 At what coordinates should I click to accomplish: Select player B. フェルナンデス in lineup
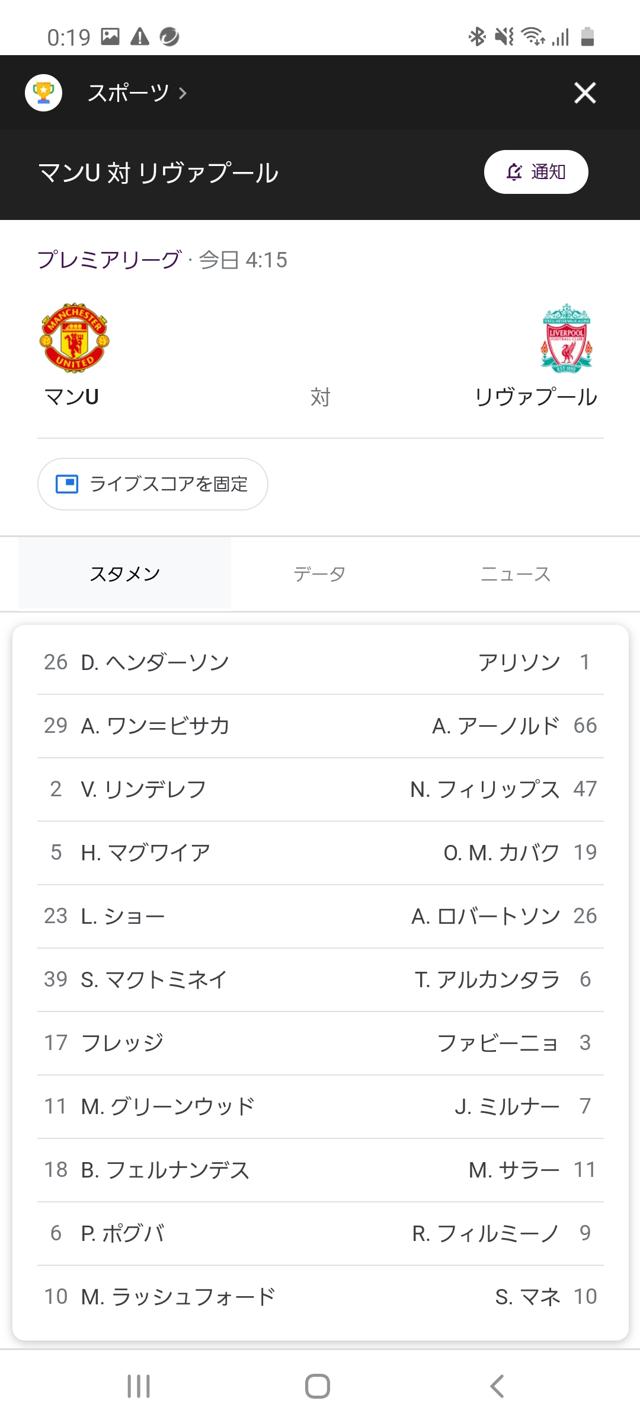pos(165,1170)
